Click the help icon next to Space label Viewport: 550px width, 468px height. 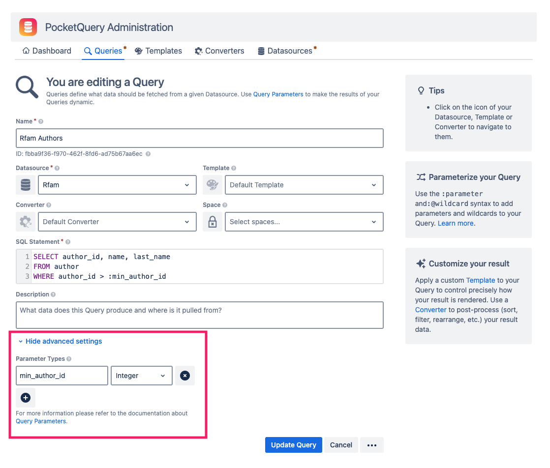pyautogui.click(x=225, y=205)
